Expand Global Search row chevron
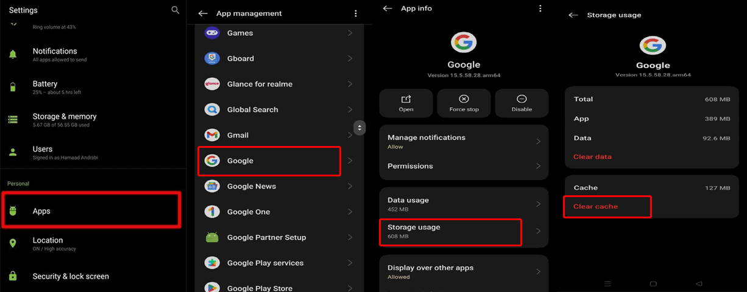Viewport: 747px width, 292px height. point(350,109)
